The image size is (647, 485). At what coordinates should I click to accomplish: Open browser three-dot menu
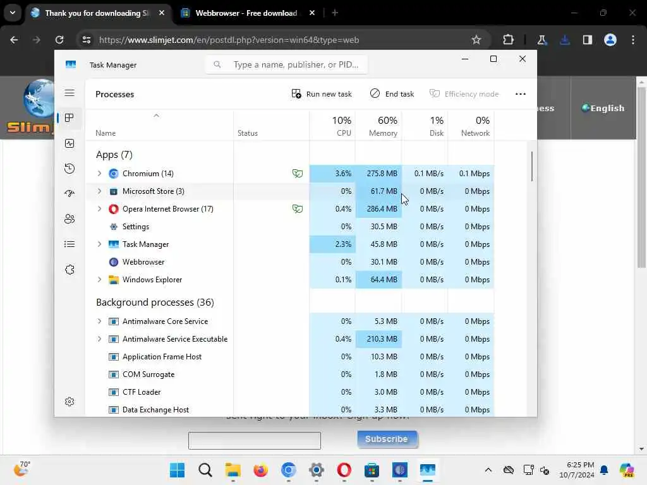point(633,40)
